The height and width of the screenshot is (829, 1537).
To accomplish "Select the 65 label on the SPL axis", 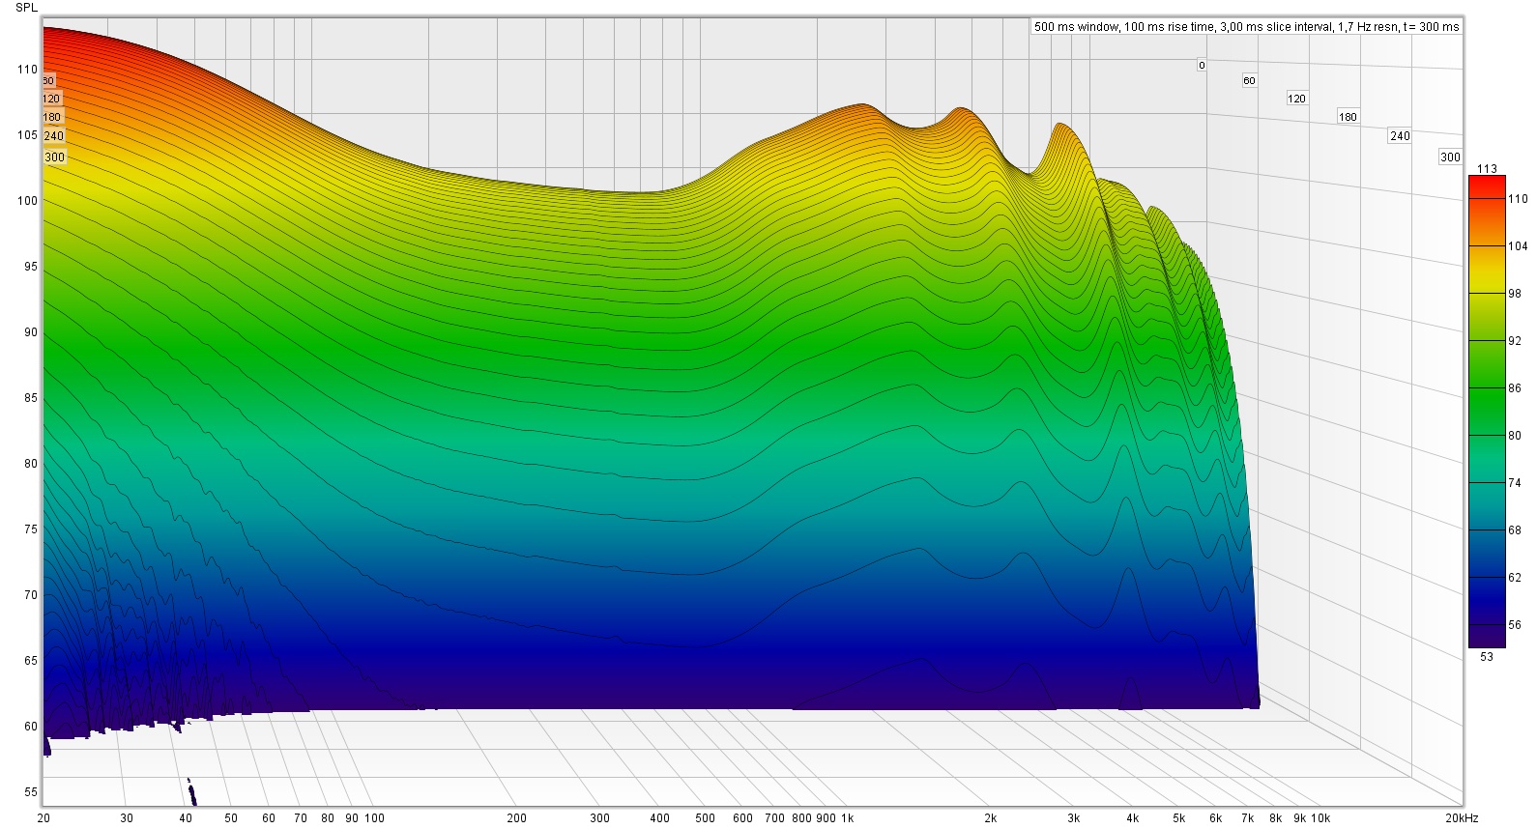I will [30, 661].
